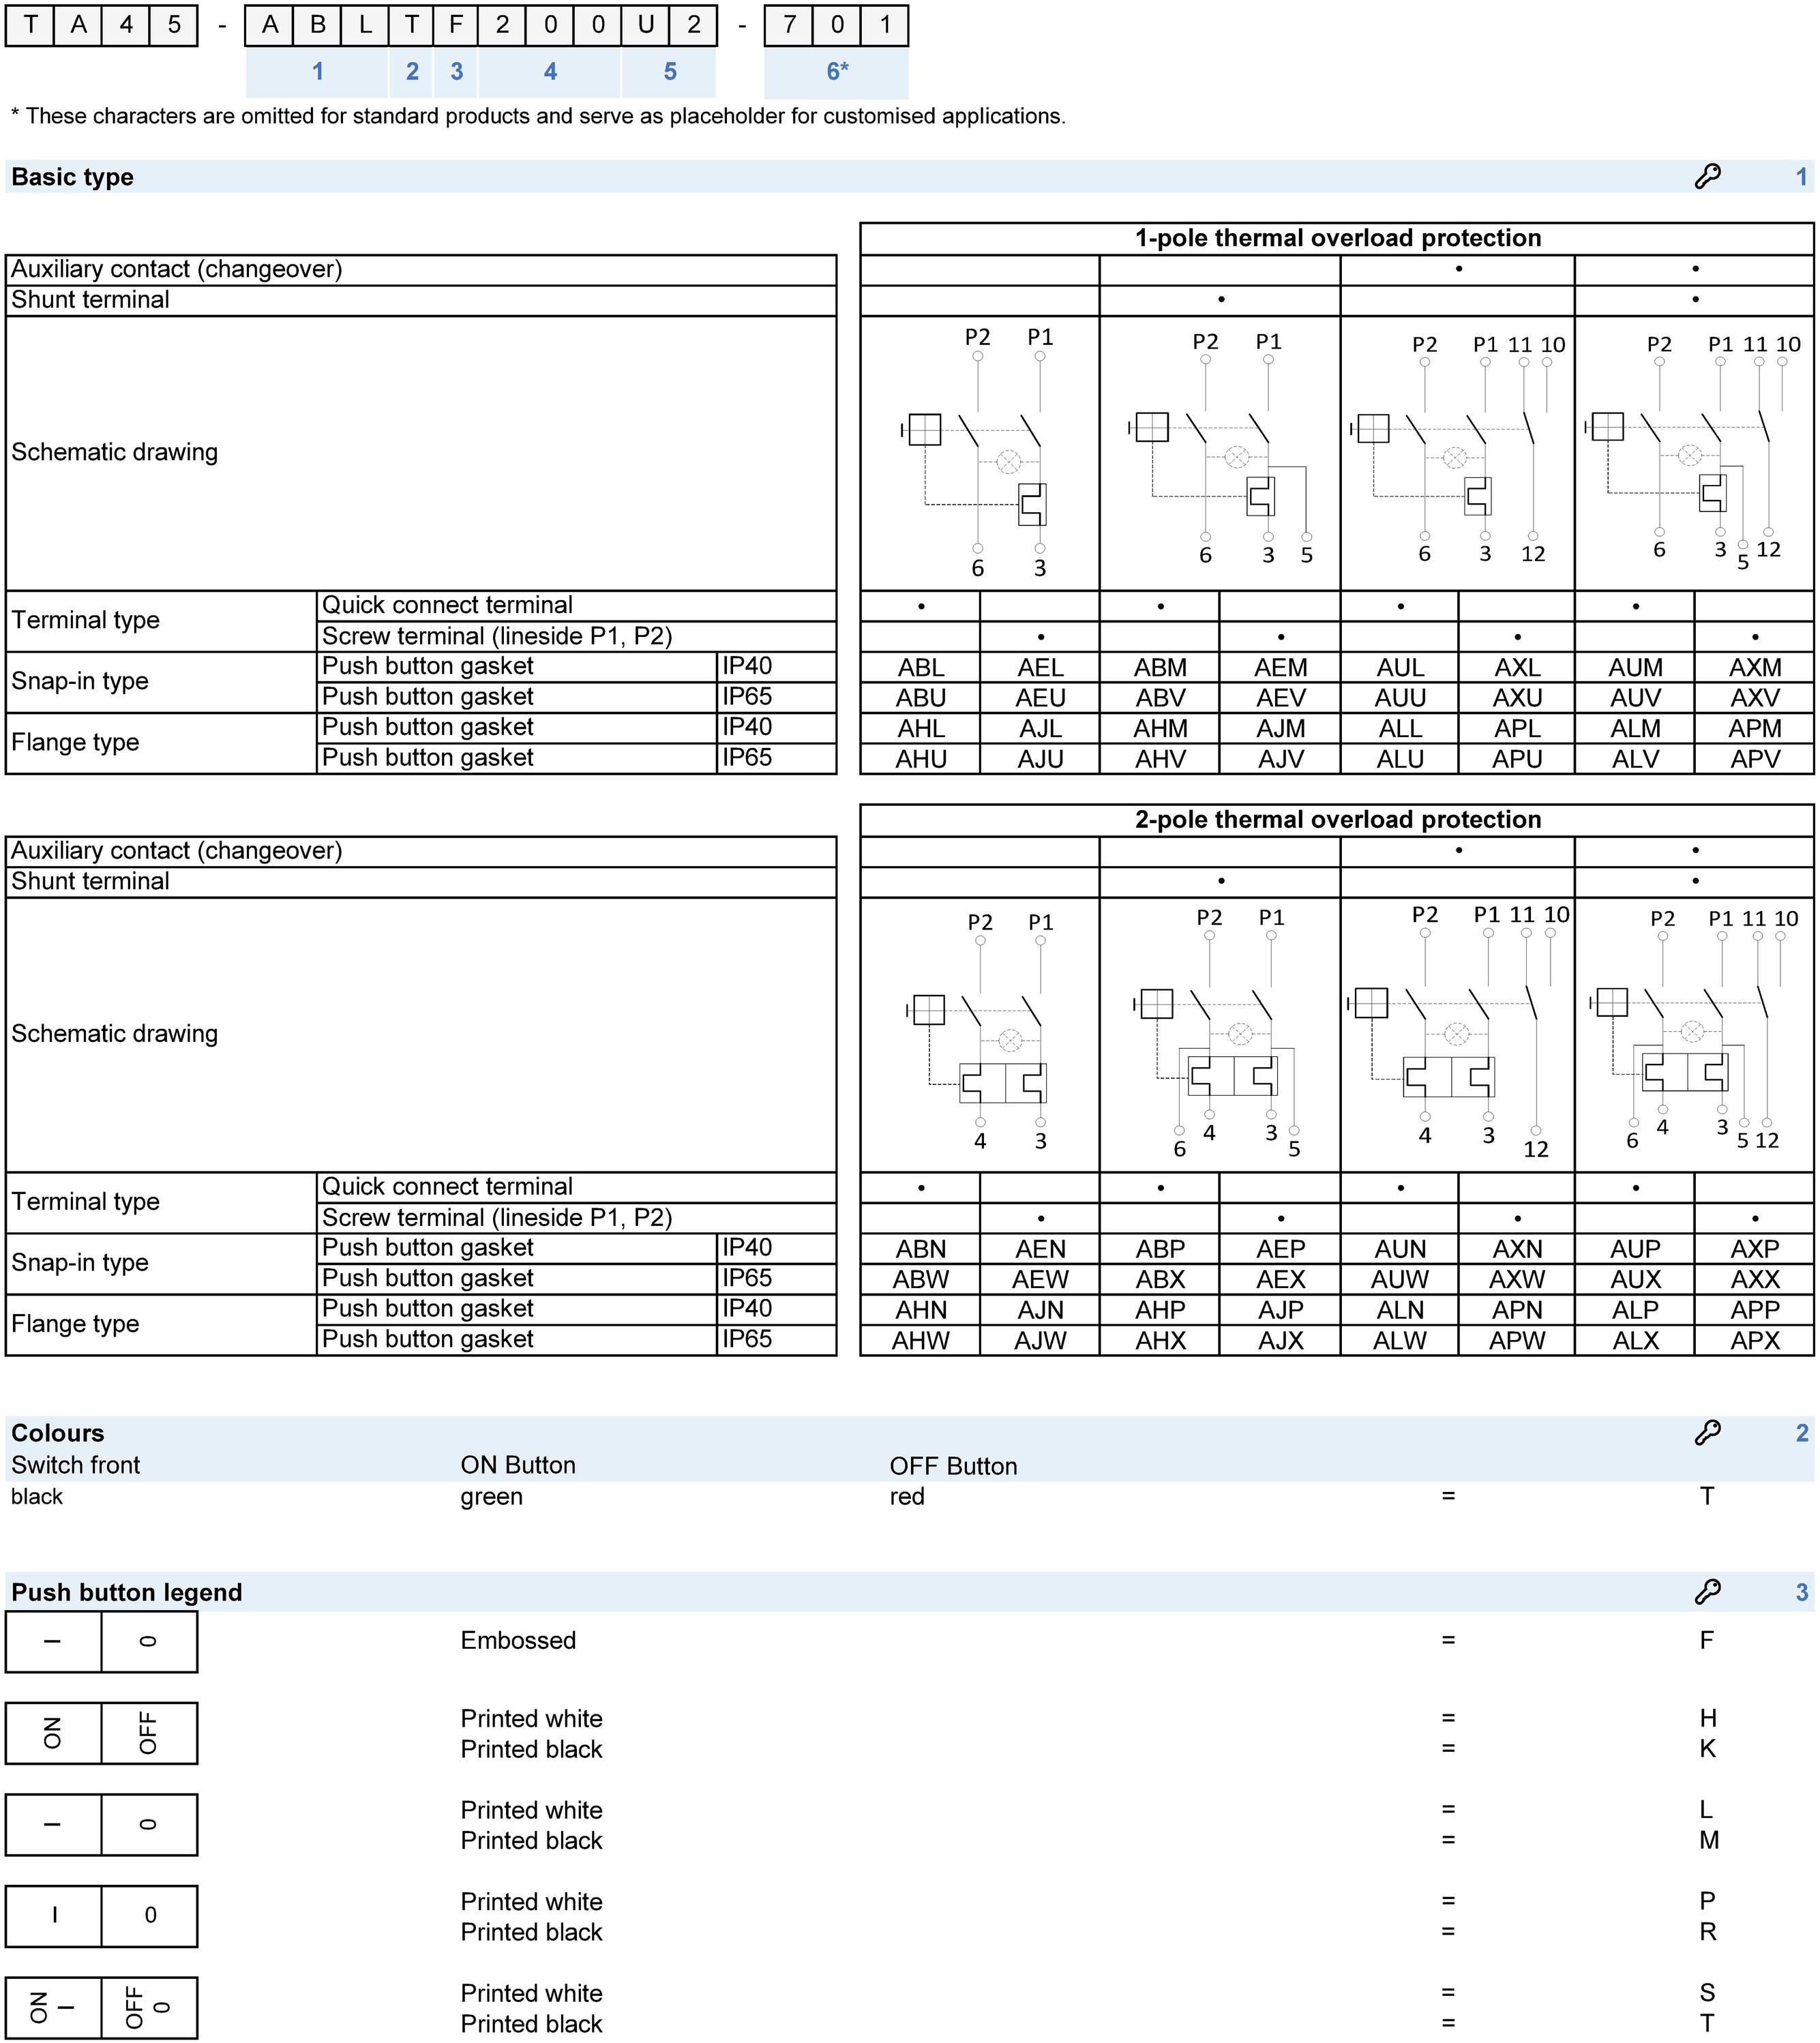Click the 1-pole ABL schematic drawing
Image resolution: width=1820 pixels, height=2043 pixels.
point(978,453)
